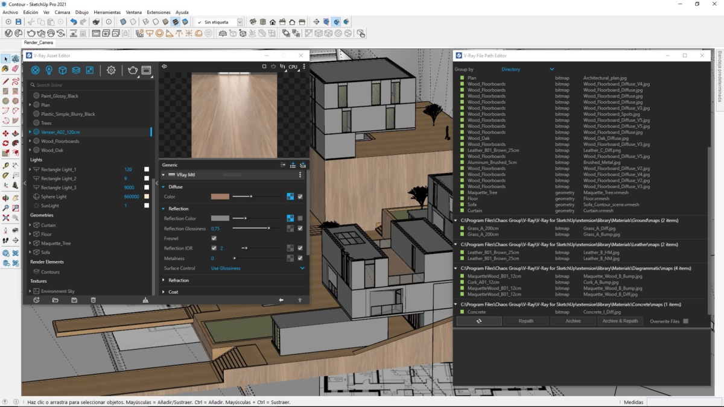Click the save icon in SketchUp toolbar

19,22
